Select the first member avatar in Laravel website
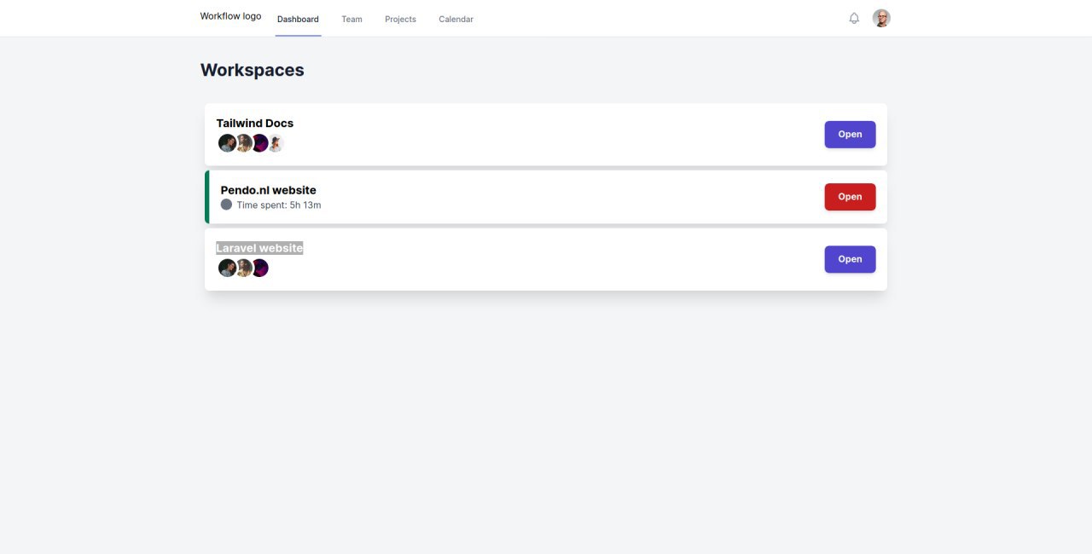1092x554 pixels. coord(227,268)
